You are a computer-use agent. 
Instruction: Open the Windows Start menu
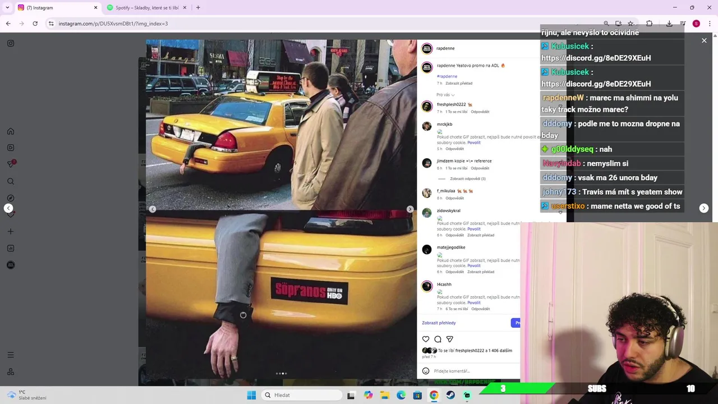click(251, 395)
